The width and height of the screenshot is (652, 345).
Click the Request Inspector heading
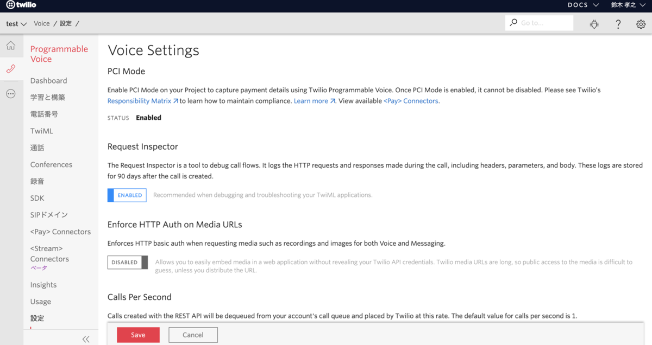[x=143, y=146]
